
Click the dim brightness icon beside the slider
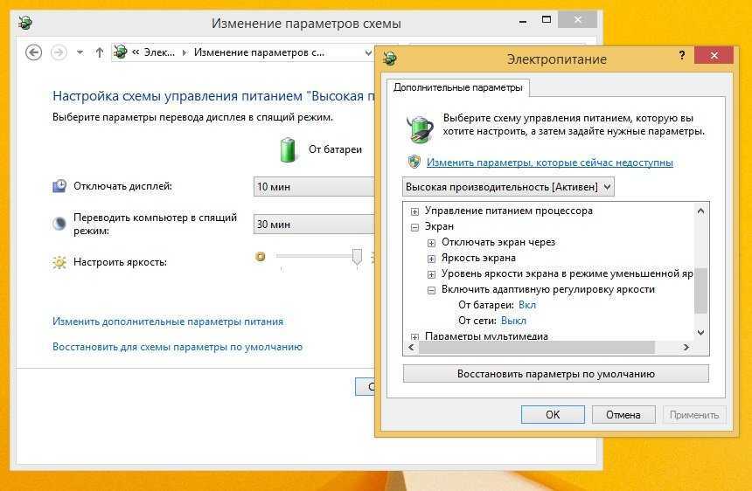coord(261,257)
